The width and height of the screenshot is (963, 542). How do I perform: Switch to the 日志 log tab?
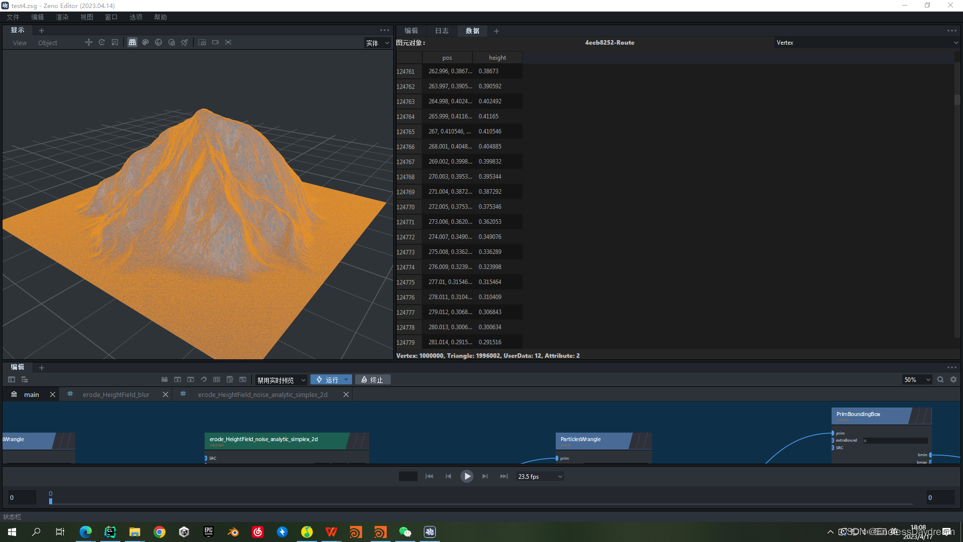[x=441, y=31]
